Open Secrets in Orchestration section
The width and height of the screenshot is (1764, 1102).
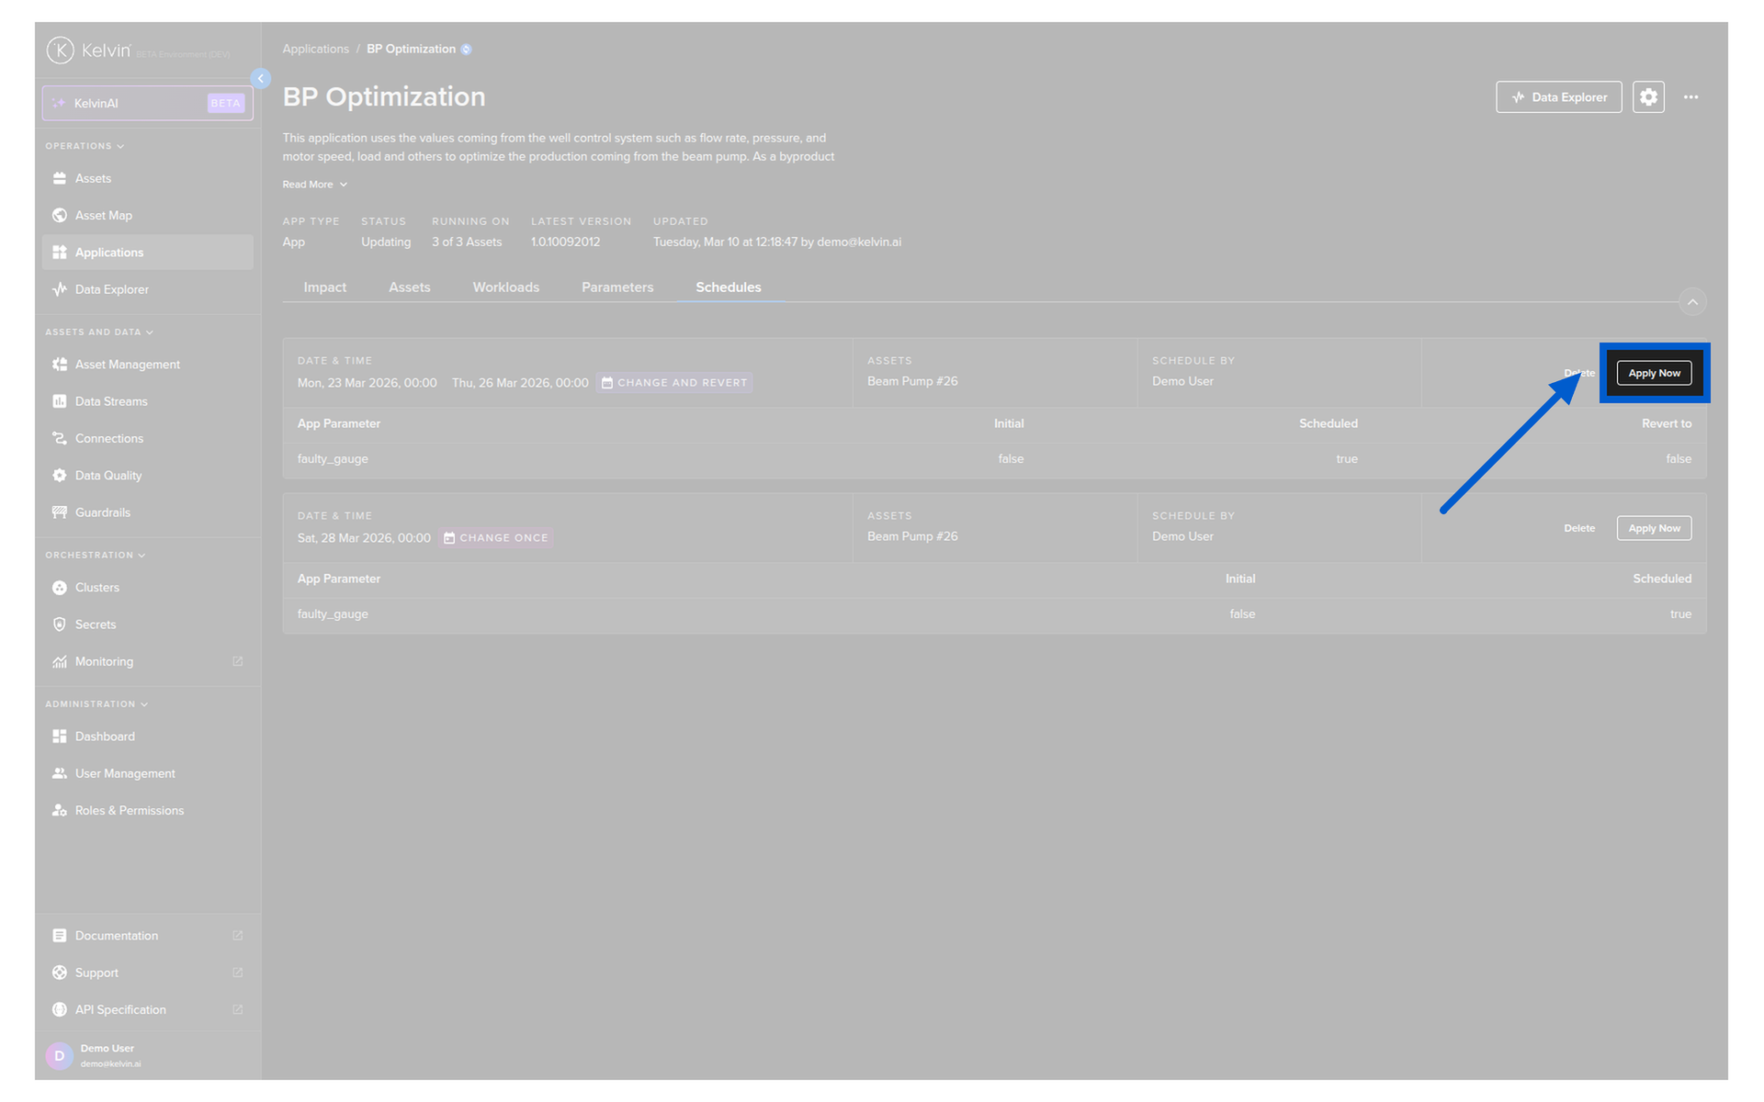pyautogui.click(x=96, y=624)
